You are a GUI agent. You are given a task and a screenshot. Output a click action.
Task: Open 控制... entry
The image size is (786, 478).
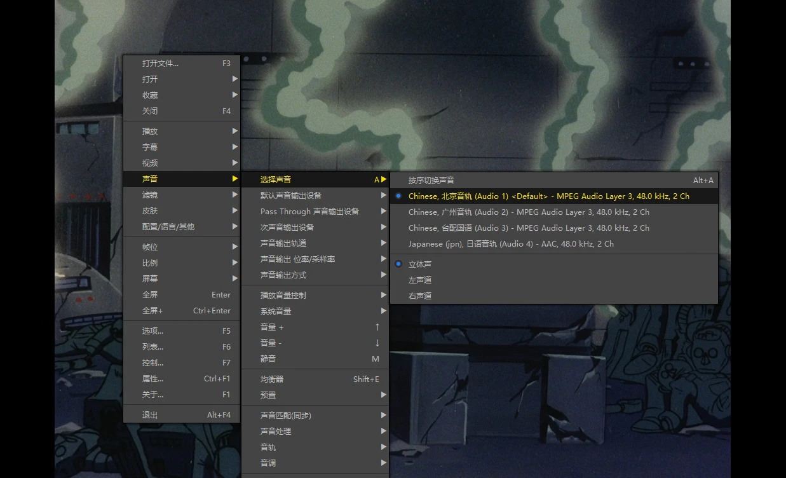pos(182,362)
